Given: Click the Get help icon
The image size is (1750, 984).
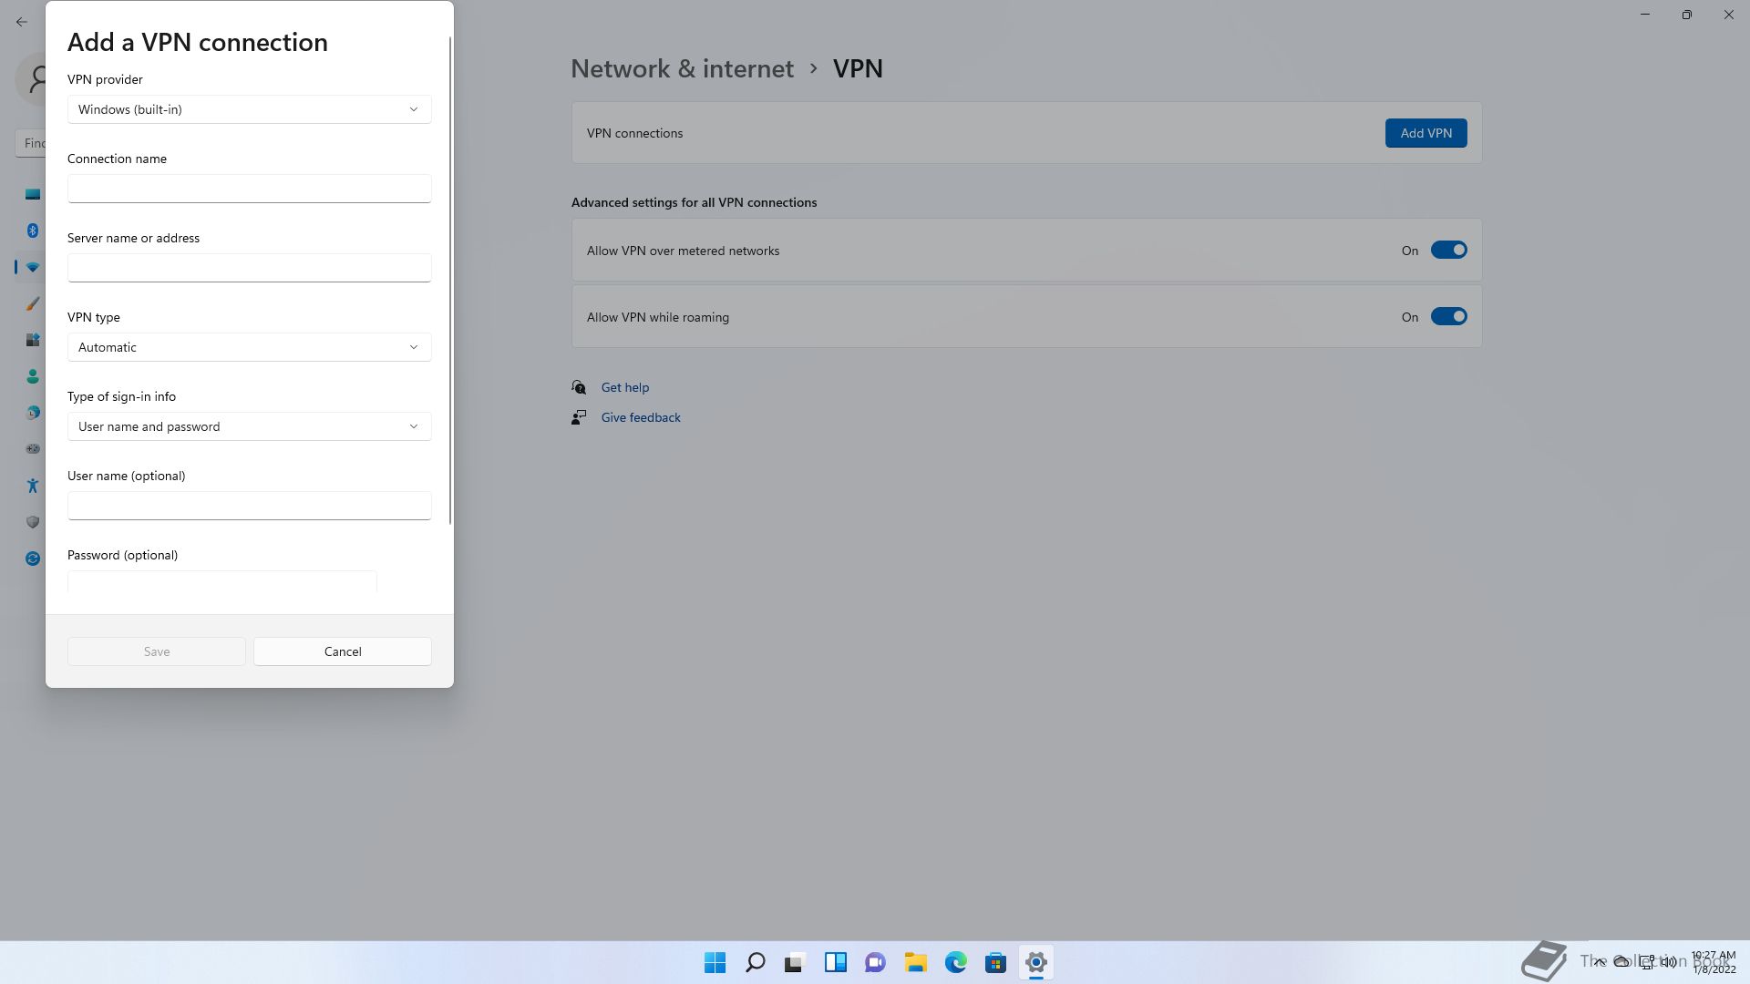Looking at the screenshot, I should point(579,387).
